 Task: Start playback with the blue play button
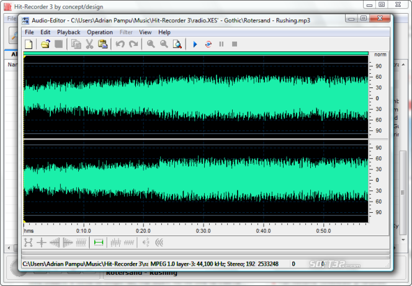click(195, 44)
